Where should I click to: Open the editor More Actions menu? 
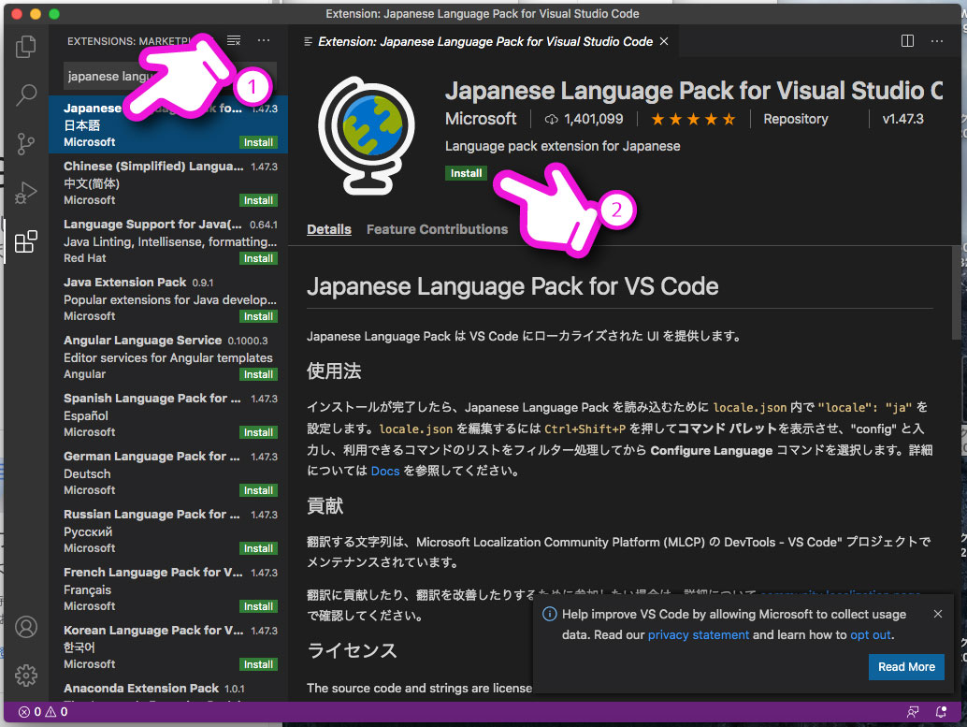[936, 41]
